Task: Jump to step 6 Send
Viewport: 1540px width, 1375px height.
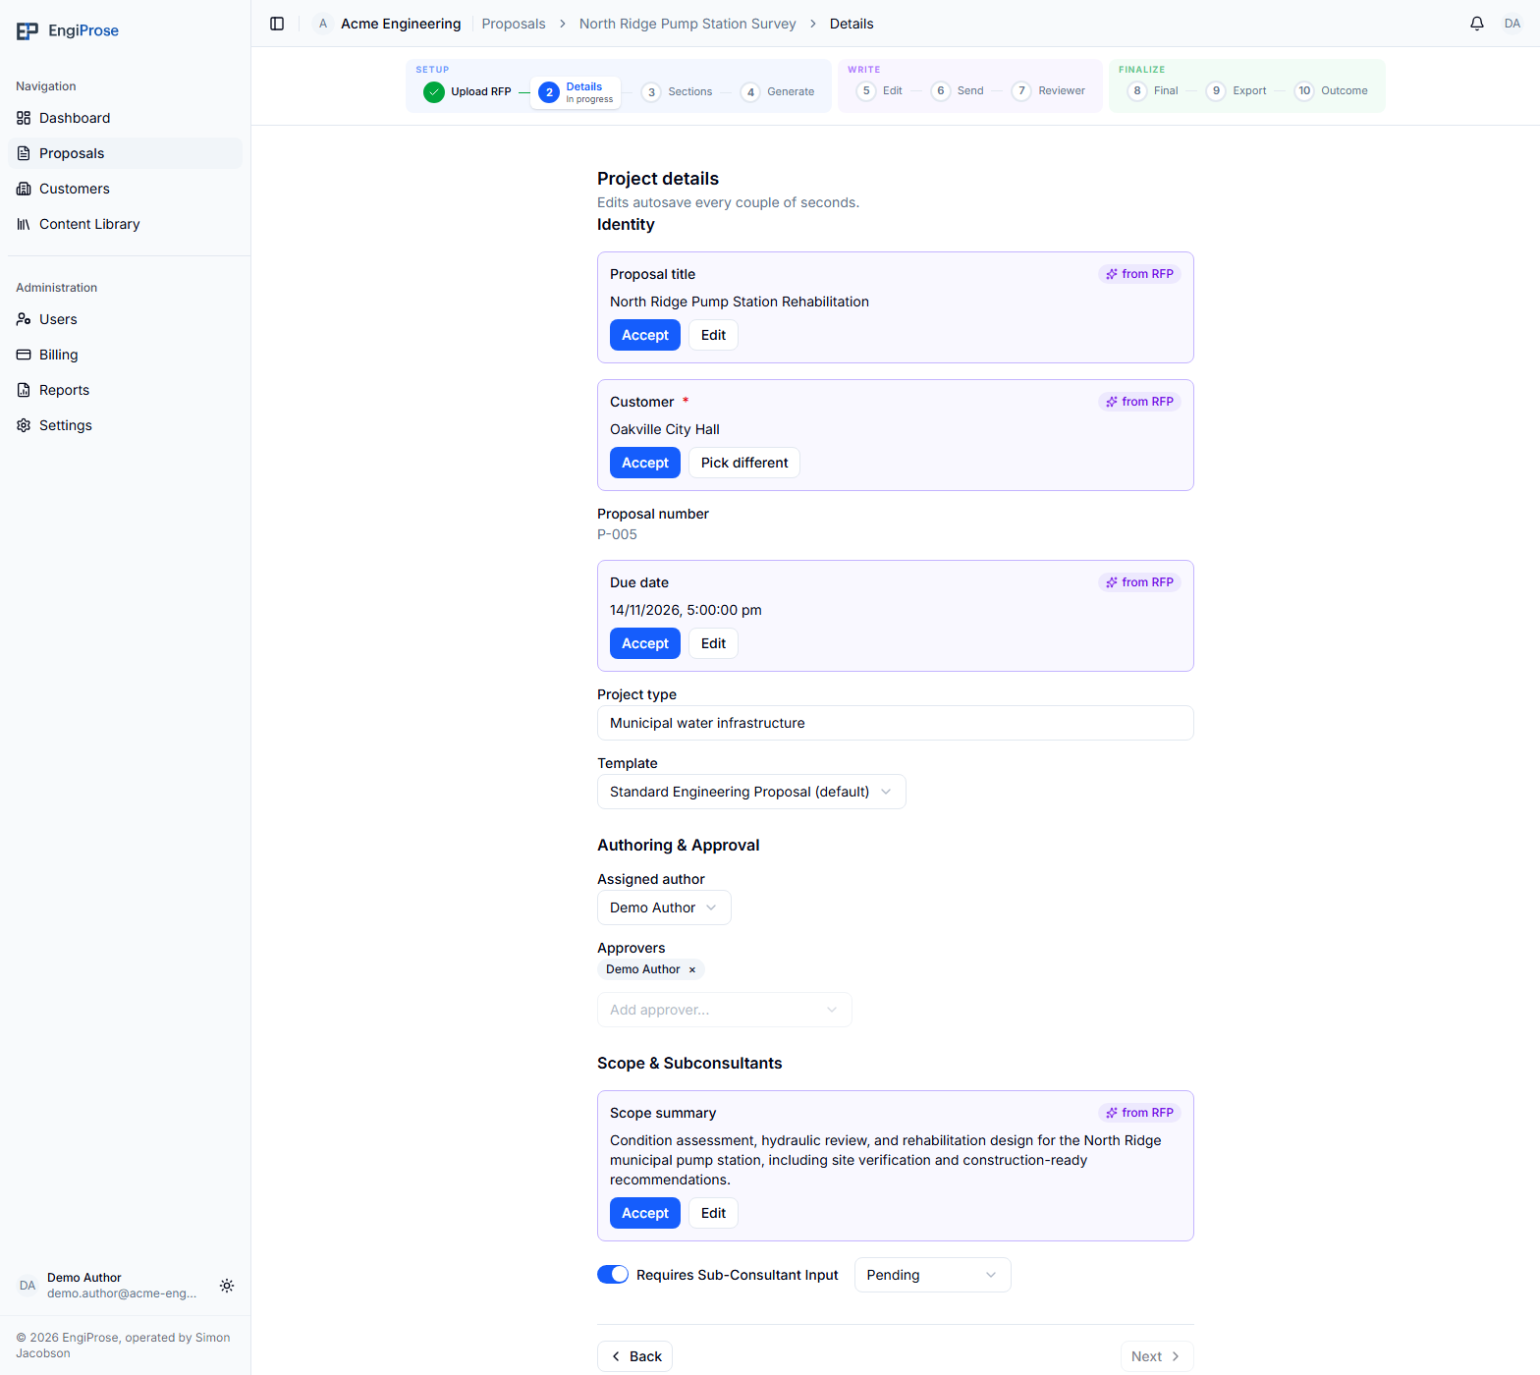Action: 958,91
